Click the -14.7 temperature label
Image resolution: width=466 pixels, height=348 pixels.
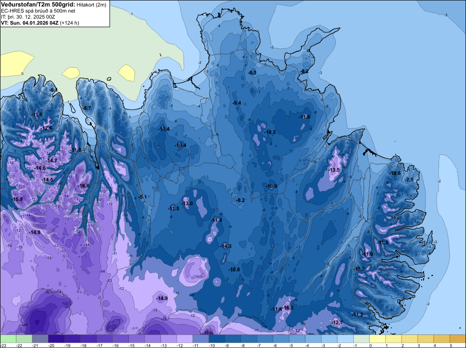(51, 161)
